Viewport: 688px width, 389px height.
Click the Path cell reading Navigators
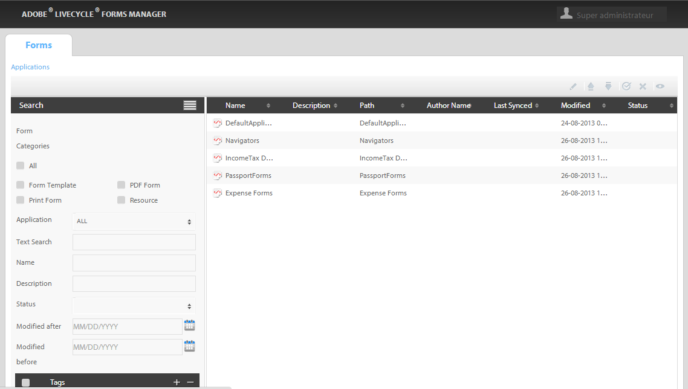(x=377, y=141)
